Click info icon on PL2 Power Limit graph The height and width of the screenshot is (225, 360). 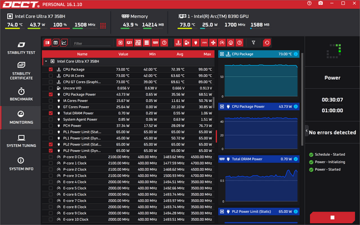pos(296,211)
